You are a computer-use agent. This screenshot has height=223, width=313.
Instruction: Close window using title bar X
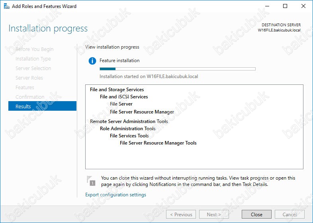pos(303,6)
